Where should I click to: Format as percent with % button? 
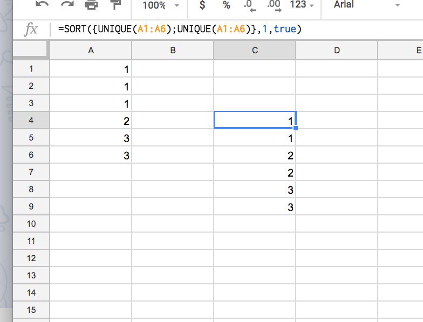(x=227, y=4)
